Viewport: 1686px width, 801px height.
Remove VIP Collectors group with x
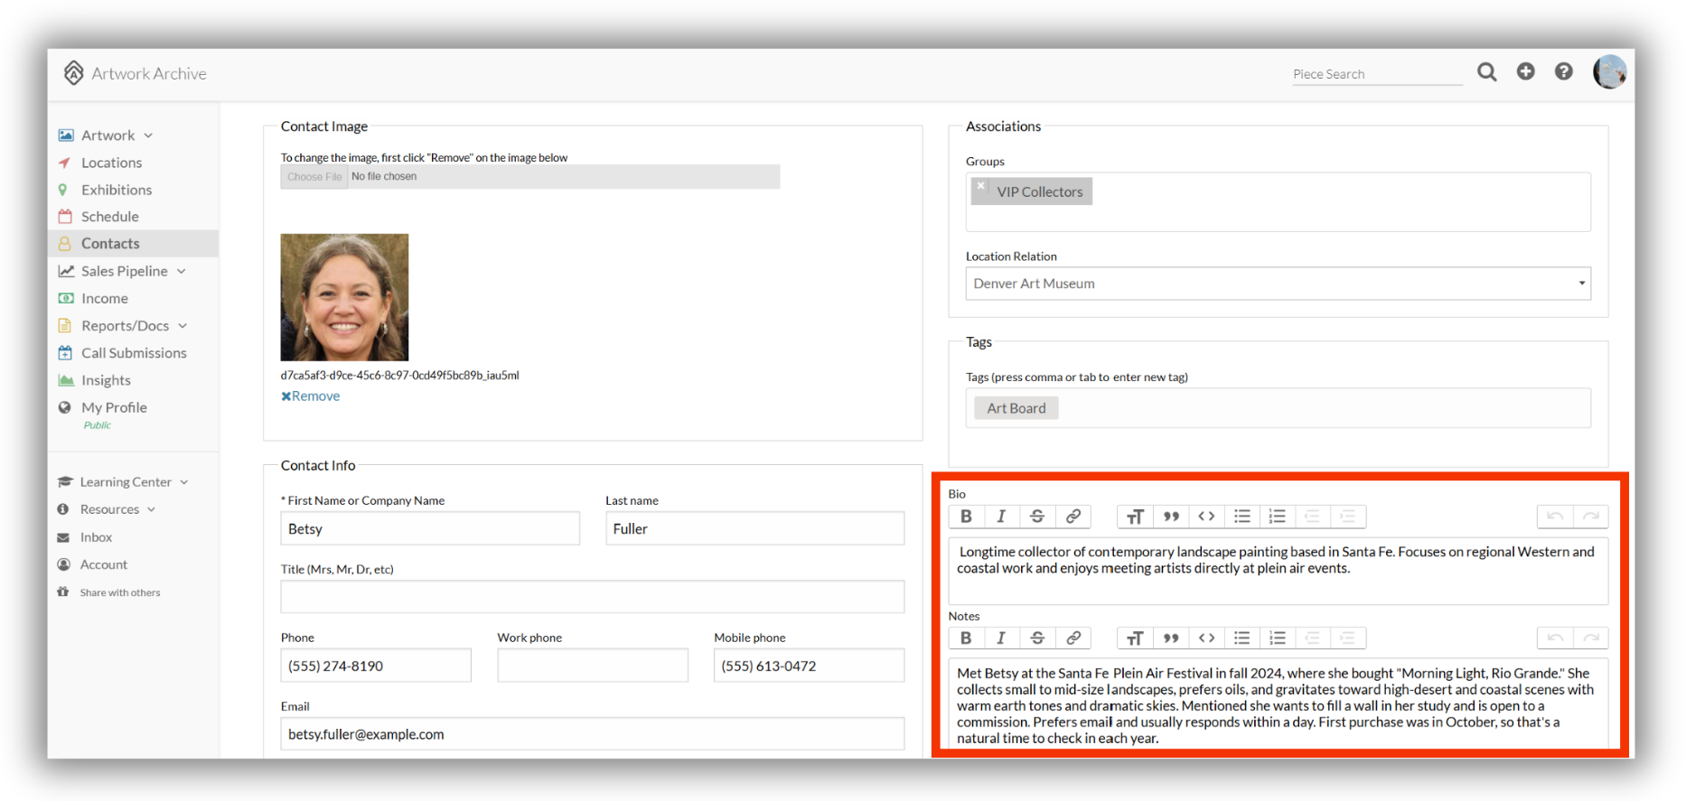980,186
